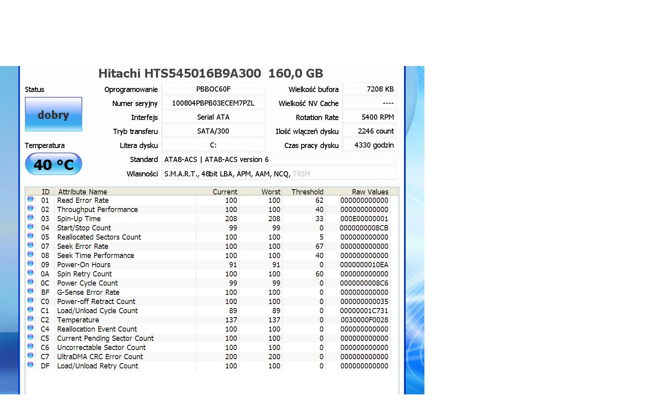Click the ATA8-ACS standard field
Viewport: 672px width, 420px height.
pyautogui.click(x=279, y=159)
